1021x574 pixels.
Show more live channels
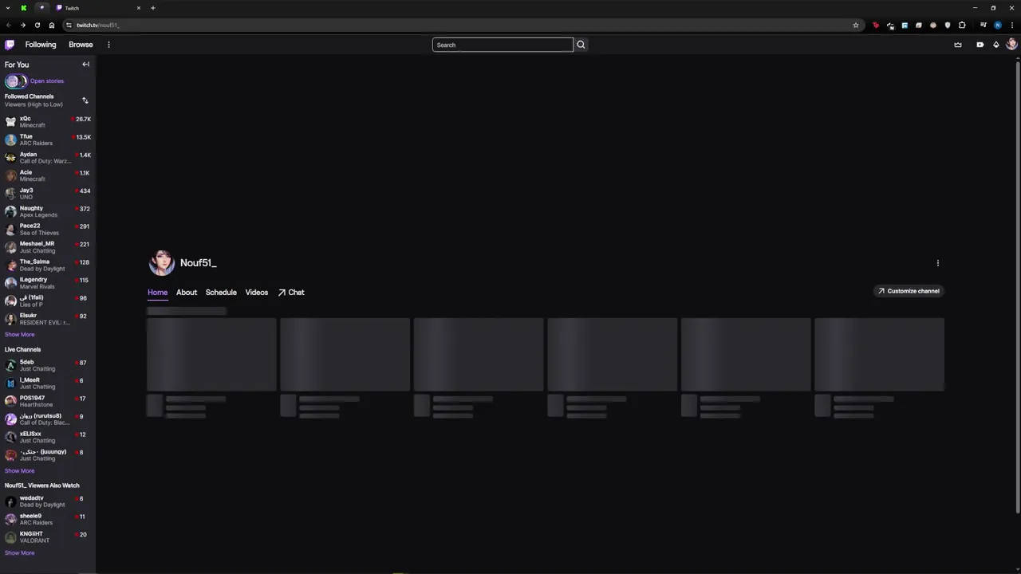(19, 471)
